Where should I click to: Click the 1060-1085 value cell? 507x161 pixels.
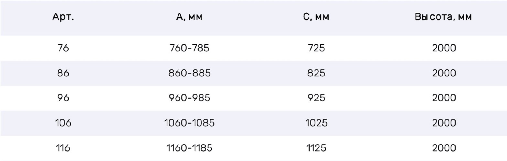tap(189, 123)
